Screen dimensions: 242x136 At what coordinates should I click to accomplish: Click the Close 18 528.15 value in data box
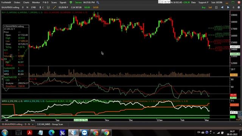click(23, 44)
